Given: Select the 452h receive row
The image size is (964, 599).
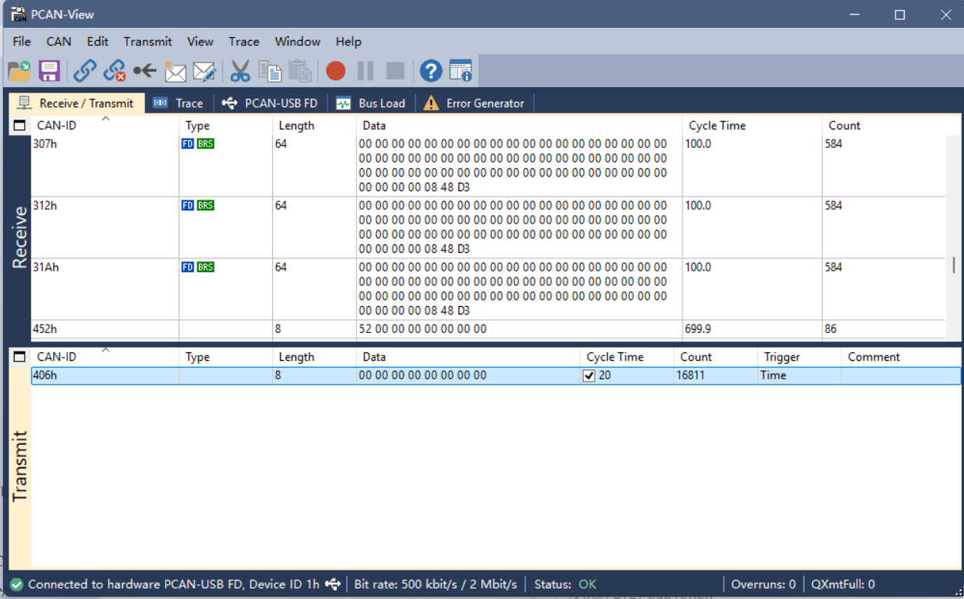Looking at the screenshot, I should [488, 329].
